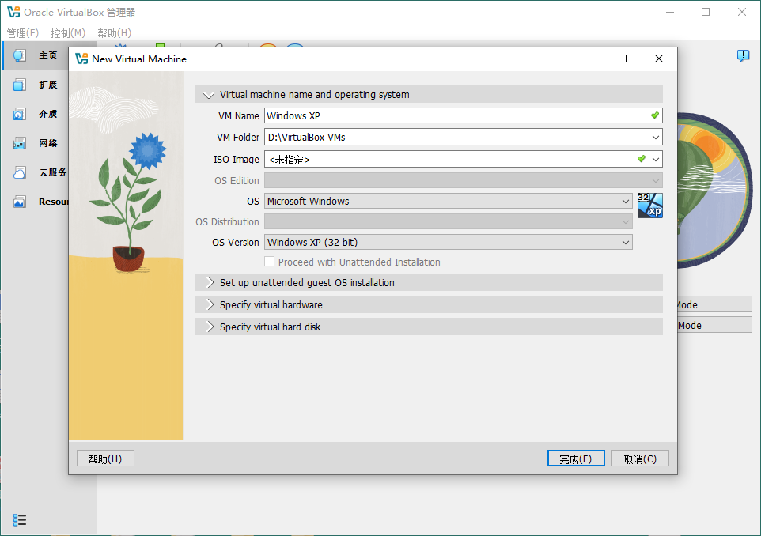
Task: Click the 主页 home icon in sidebar
Action: [20, 55]
